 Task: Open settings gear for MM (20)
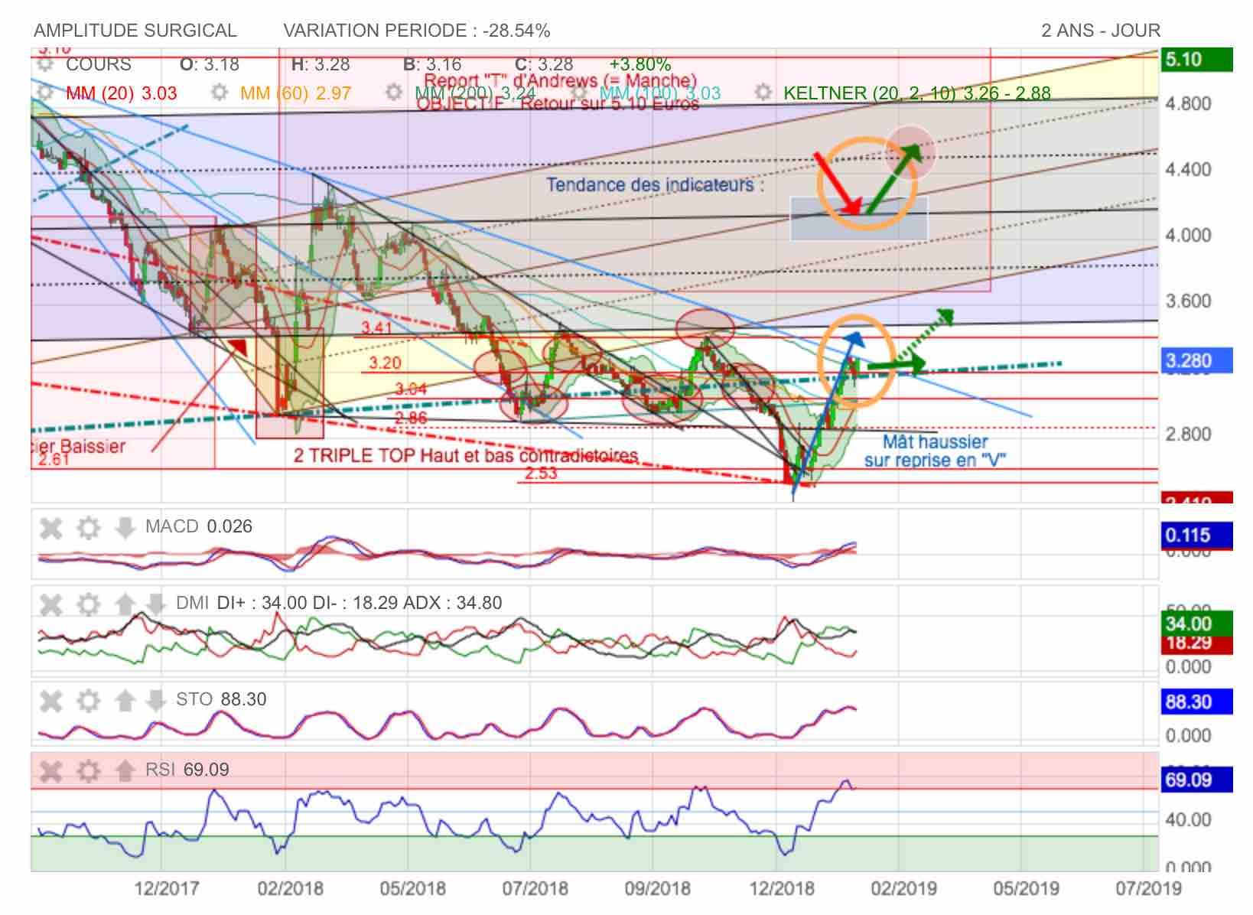(x=45, y=93)
